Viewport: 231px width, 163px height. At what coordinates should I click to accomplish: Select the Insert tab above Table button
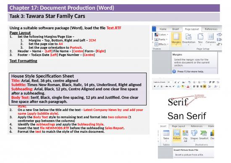(163, 126)
